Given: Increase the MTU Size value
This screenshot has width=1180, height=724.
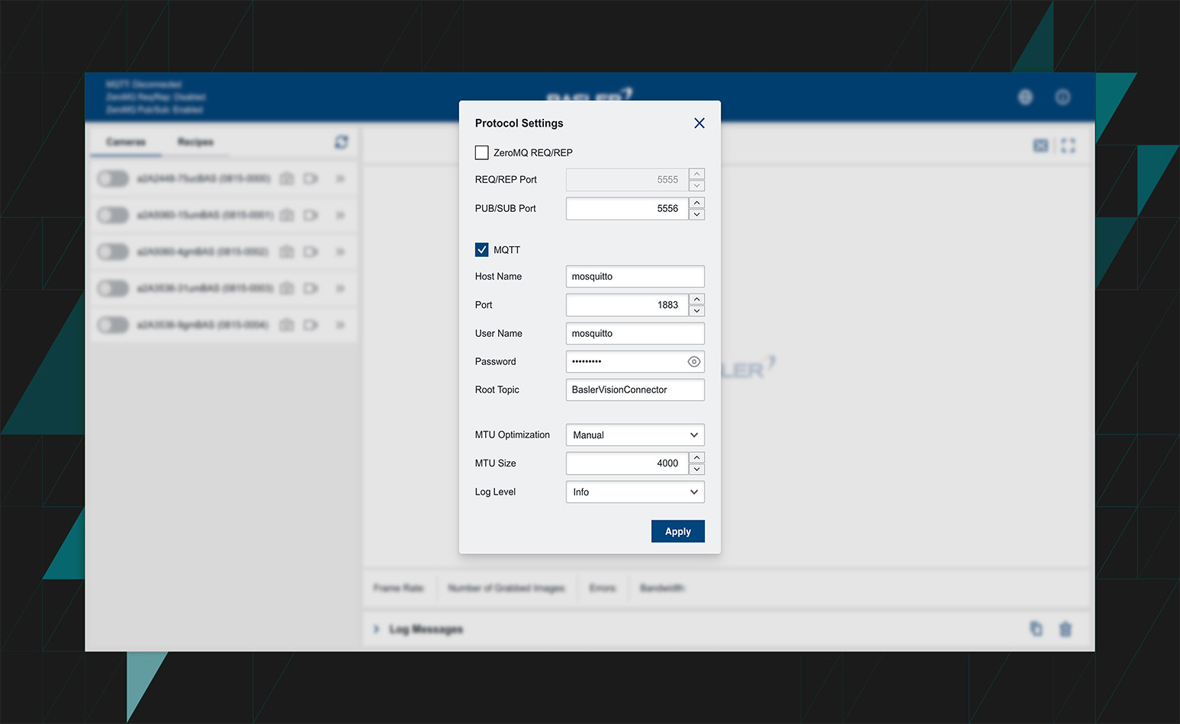Looking at the screenshot, I should 697,457.
